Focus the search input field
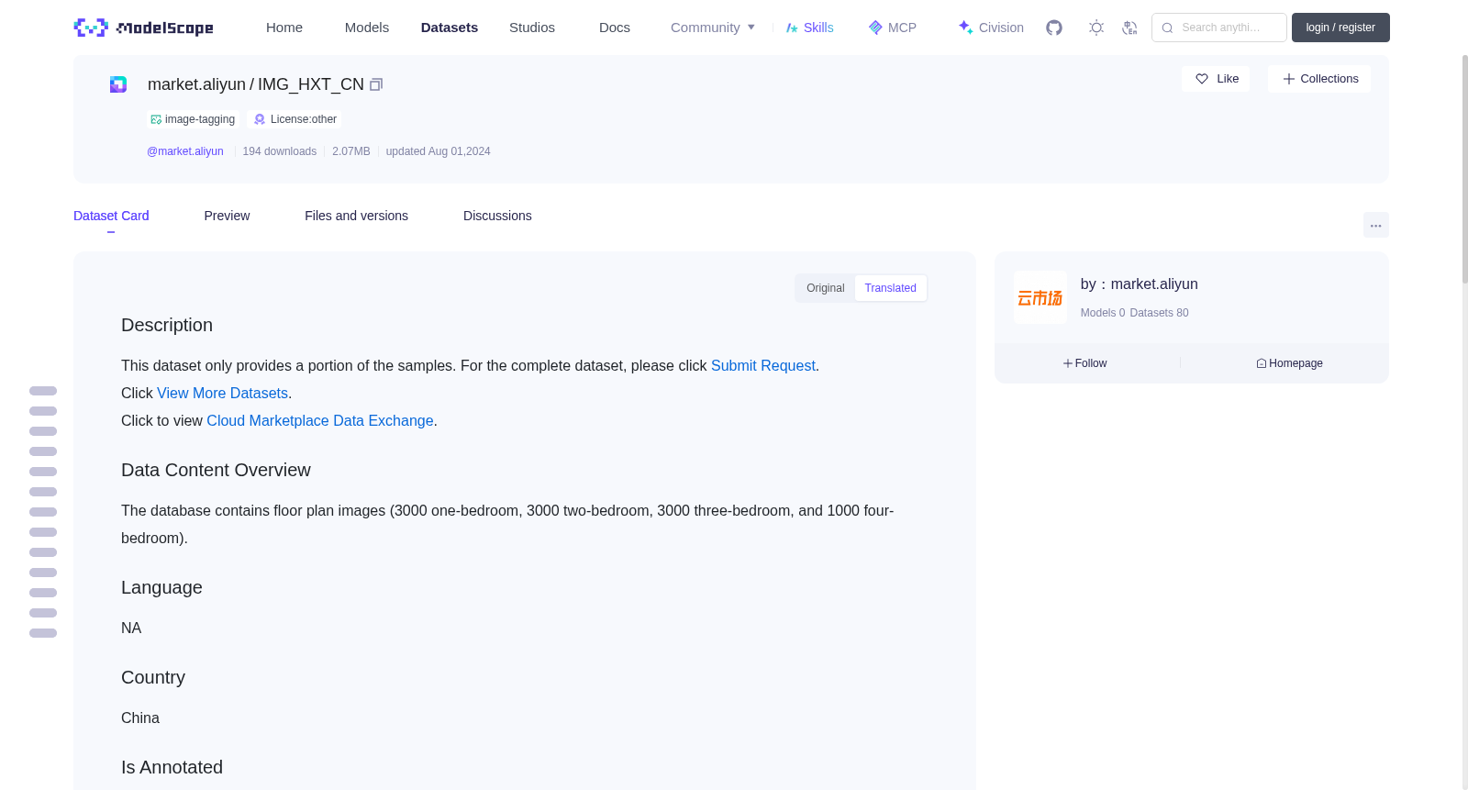Viewport: 1468px width, 790px height. [1219, 28]
